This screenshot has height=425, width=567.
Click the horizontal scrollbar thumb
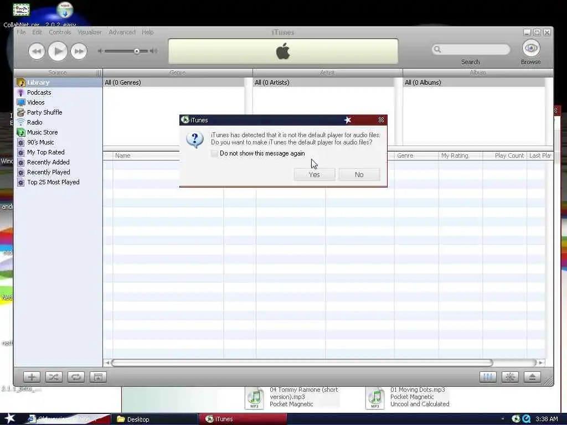pos(302,362)
